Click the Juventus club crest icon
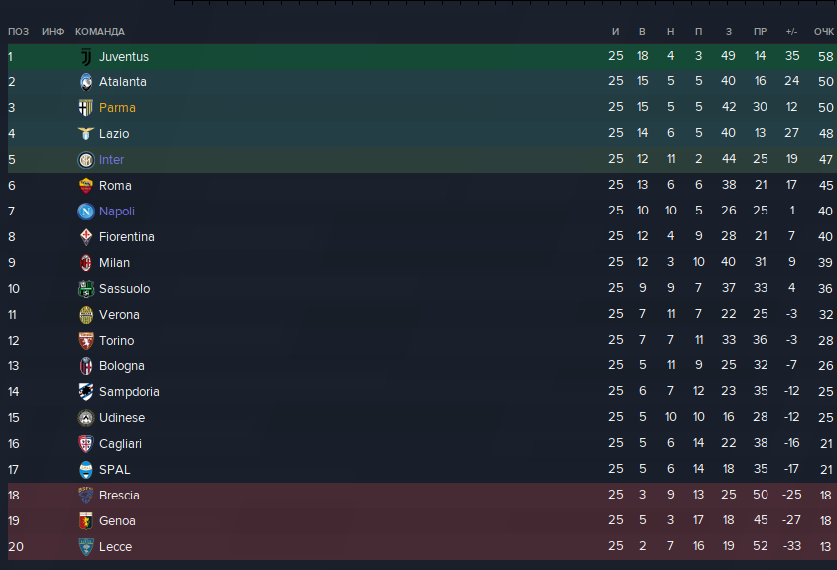The width and height of the screenshot is (837, 570). coord(85,57)
